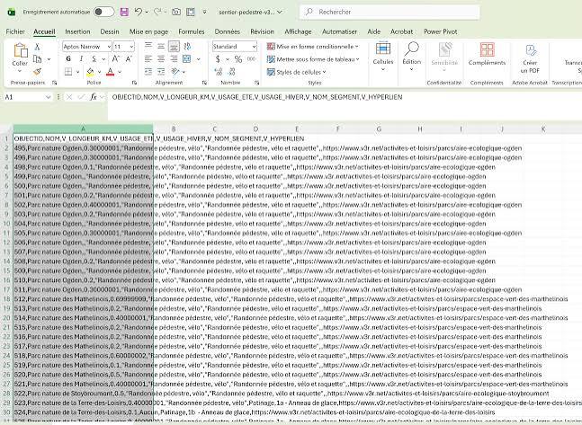This screenshot has width=582, height=425.
Task: Open the Édition group button
Action: coord(412,57)
